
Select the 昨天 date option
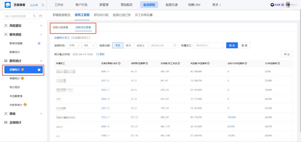tap(128, 46)
